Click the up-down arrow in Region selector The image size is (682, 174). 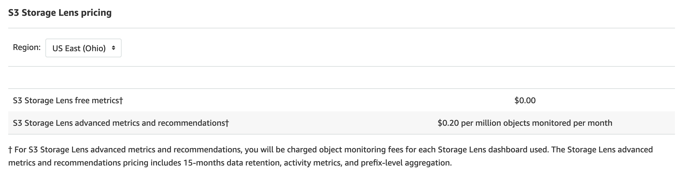pyautogui.click(x=113, y=48)
